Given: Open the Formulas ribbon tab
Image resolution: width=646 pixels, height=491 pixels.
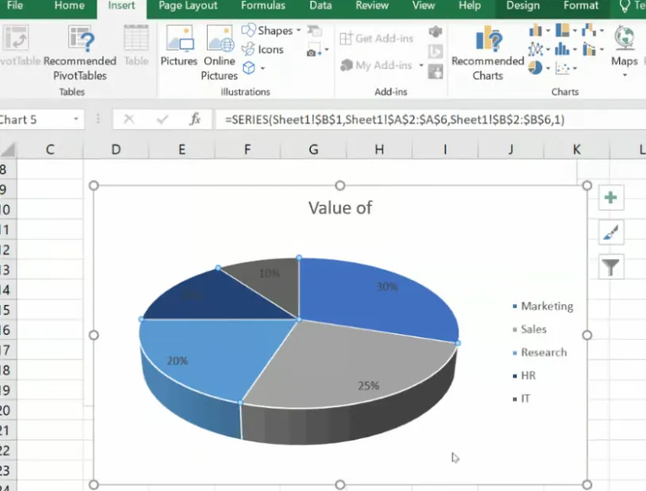Looking at the screenshot, I should [263, 6].
